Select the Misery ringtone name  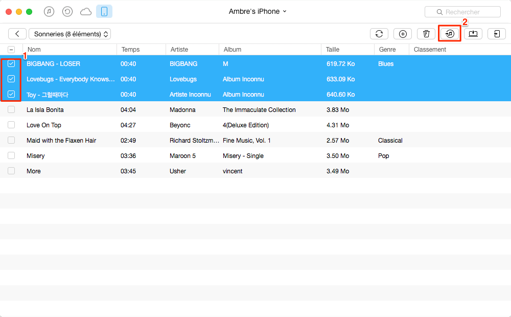click(x=36, y=156)
